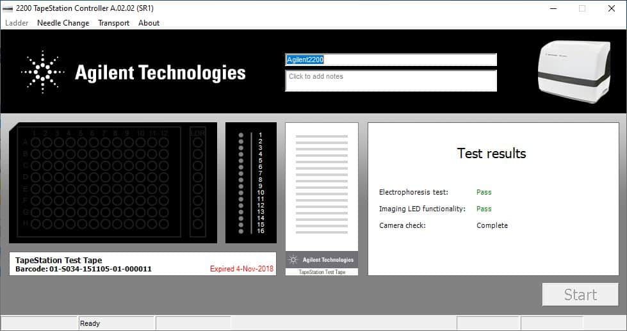
Task: Click the LDR ladder column on the plate
Action: pyautogui.click(x=197, y=182)
